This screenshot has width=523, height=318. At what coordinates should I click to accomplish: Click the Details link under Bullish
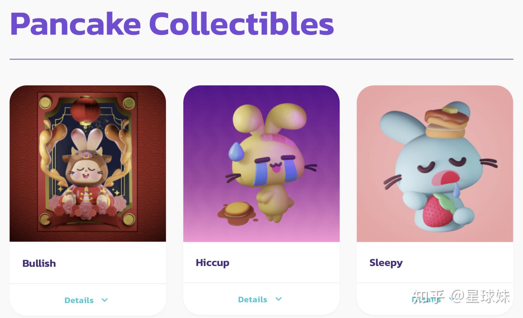[79, 300]
